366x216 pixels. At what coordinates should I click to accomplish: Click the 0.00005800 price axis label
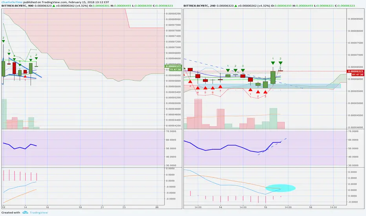173,81
